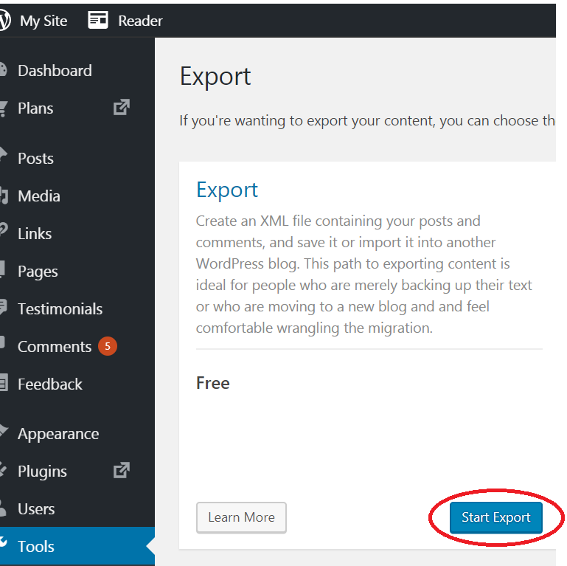The image size is (567, 566).
Task: Select Media in the sidebar
Action: coord(38,196)
